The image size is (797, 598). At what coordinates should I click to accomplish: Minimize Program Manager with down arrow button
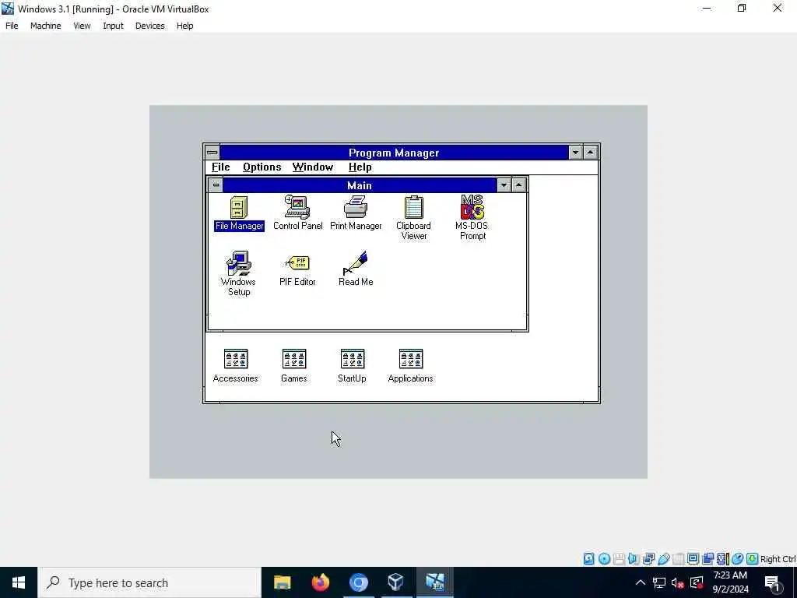pyautogui.click(x=575, y=153)
